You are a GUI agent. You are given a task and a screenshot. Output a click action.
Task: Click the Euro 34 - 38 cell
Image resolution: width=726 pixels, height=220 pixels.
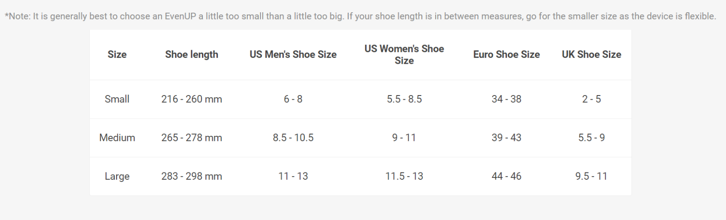pos(506,99)
